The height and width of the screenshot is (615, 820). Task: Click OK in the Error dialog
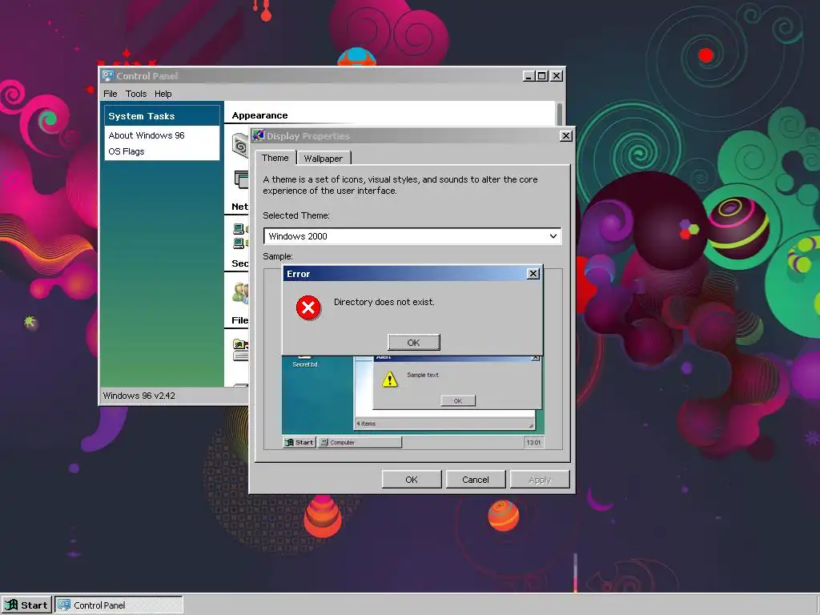413,343
